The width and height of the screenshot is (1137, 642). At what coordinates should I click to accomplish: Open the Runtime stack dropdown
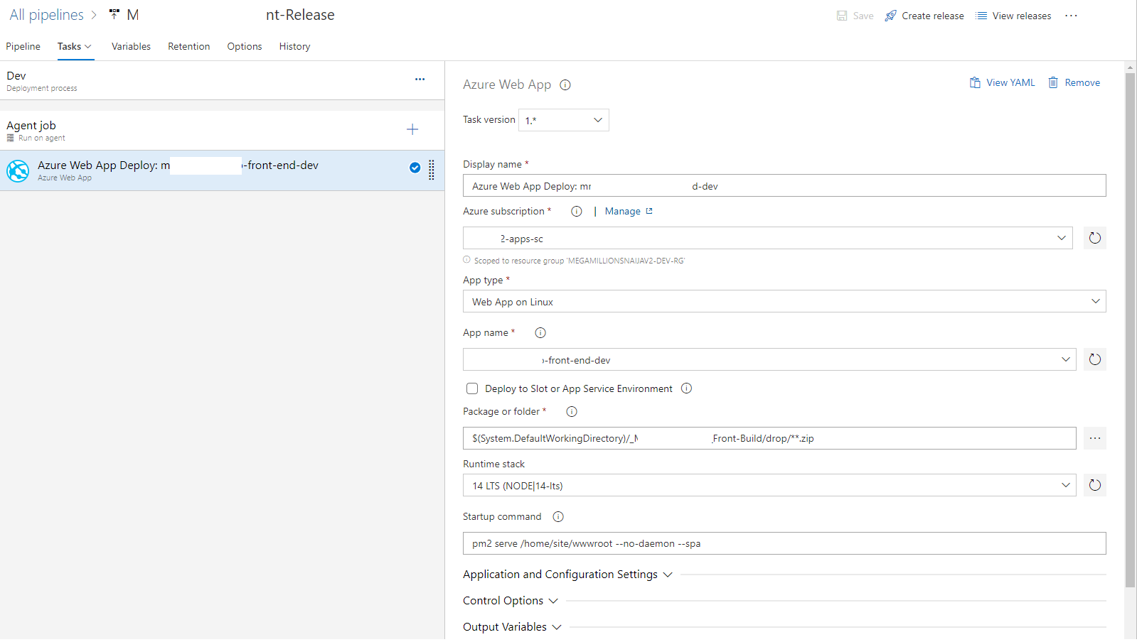tap(769, 485)
